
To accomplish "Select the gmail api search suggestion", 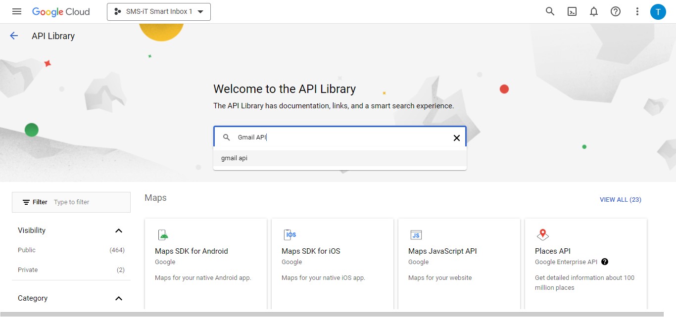I will [234, 158].
